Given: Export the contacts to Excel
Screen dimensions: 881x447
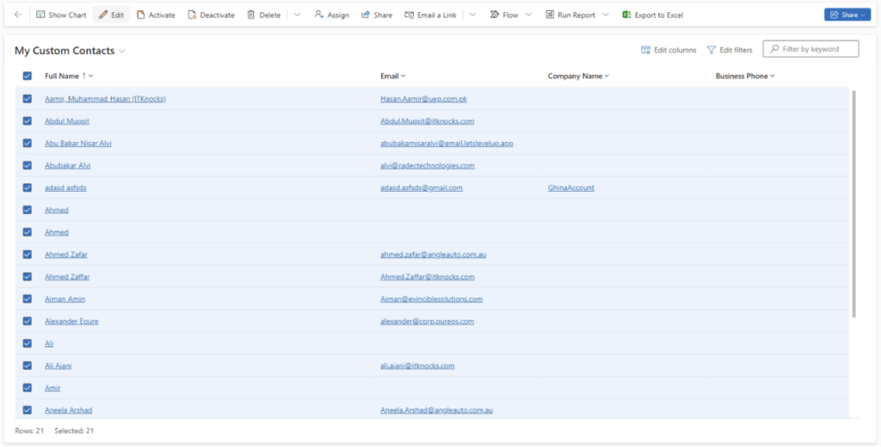Looking at the screenshot, I should (652, 15).
